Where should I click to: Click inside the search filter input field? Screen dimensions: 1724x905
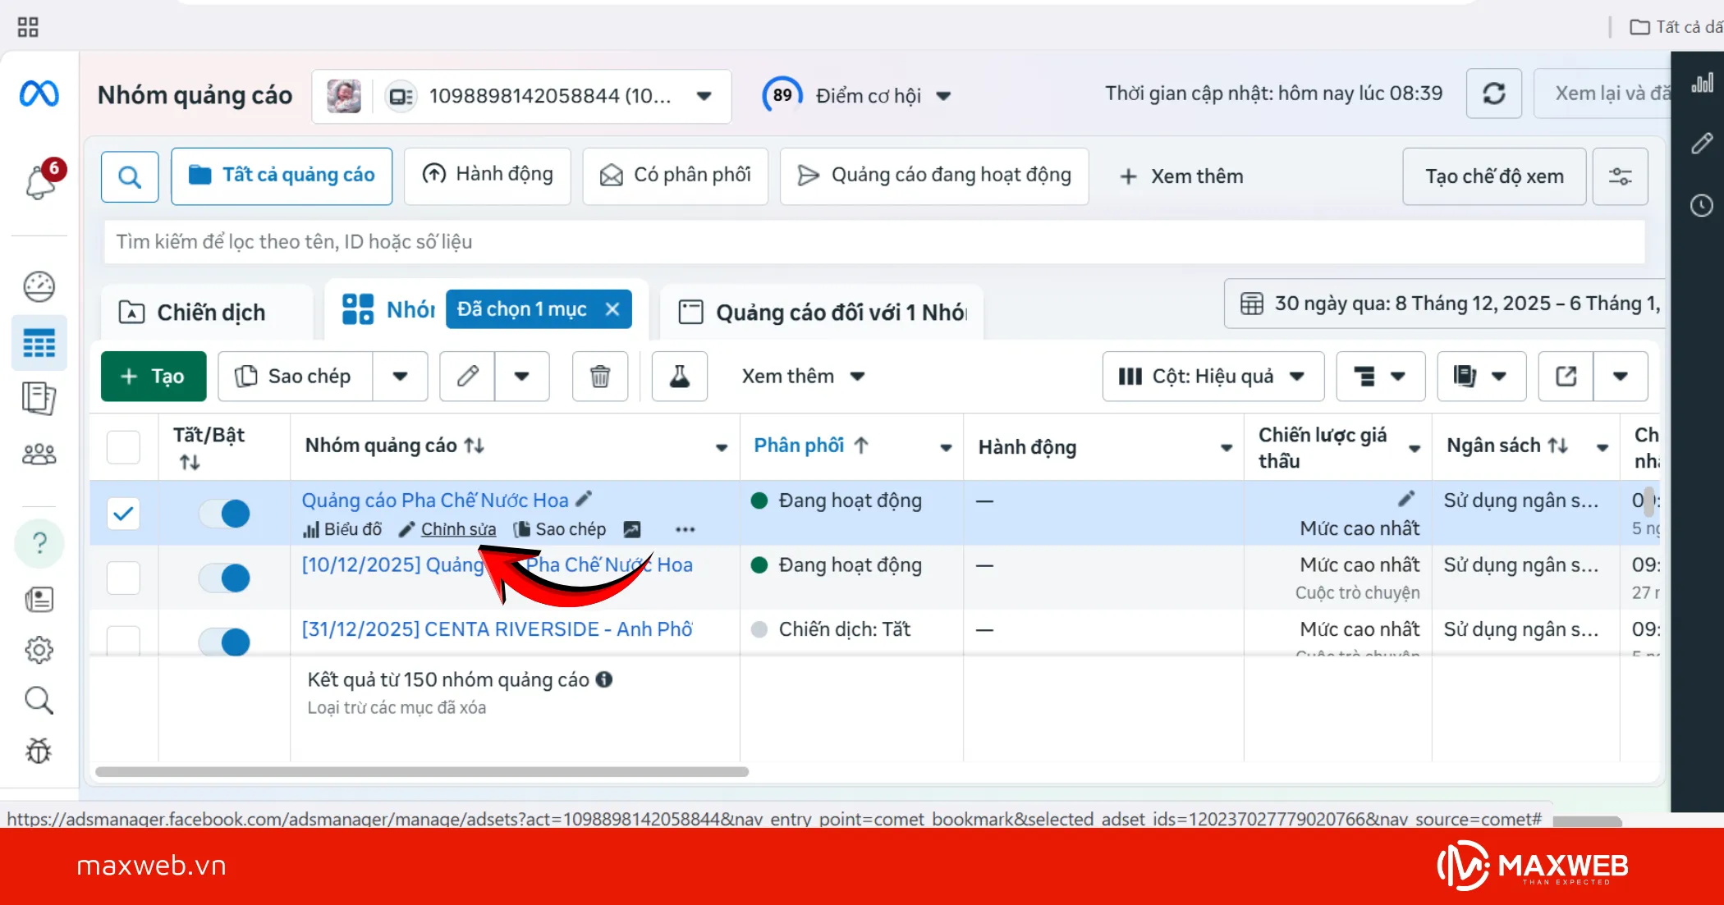click(575, 241)
